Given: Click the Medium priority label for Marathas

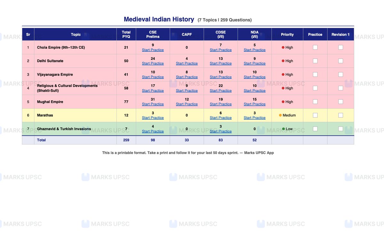Looking at the screenshot, I should pos(287,115).
